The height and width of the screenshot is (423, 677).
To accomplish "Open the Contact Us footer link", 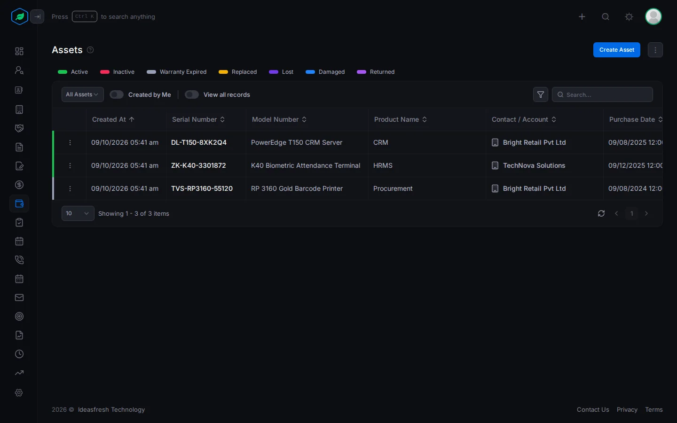I will point(593,410).
